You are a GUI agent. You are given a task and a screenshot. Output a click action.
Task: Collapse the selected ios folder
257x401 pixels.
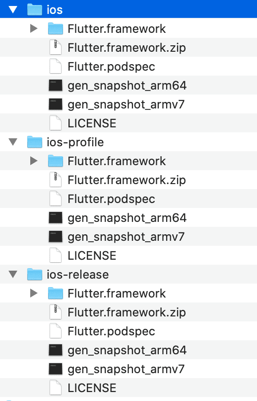click(13, 9)
